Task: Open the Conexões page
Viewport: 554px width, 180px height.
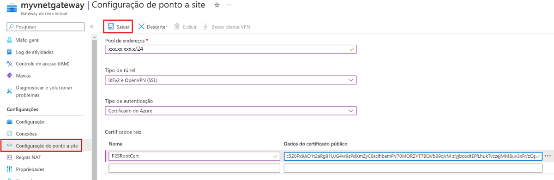Action: click(x=26, y=134)
